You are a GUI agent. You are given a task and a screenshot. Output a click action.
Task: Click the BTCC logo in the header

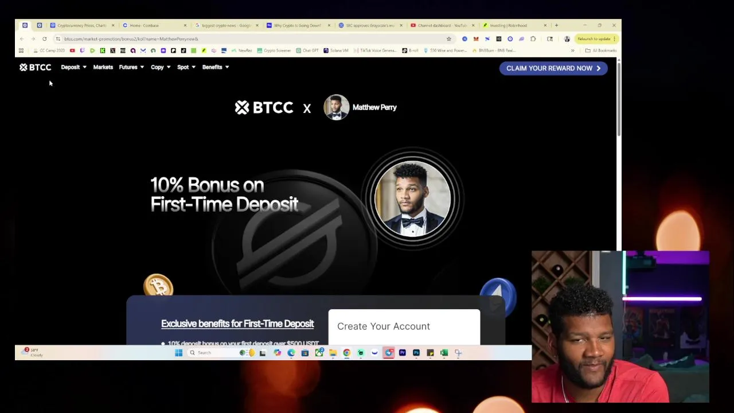pos(35,67)
